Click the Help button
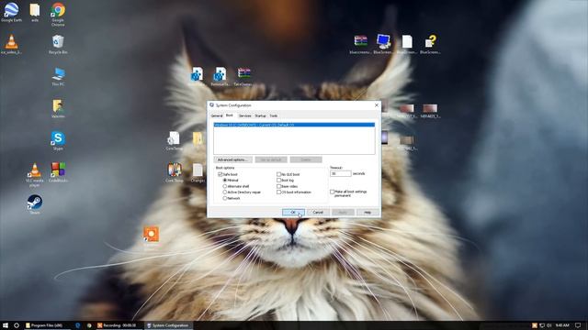This screenshot has height=330, width=588. point(367,212)
